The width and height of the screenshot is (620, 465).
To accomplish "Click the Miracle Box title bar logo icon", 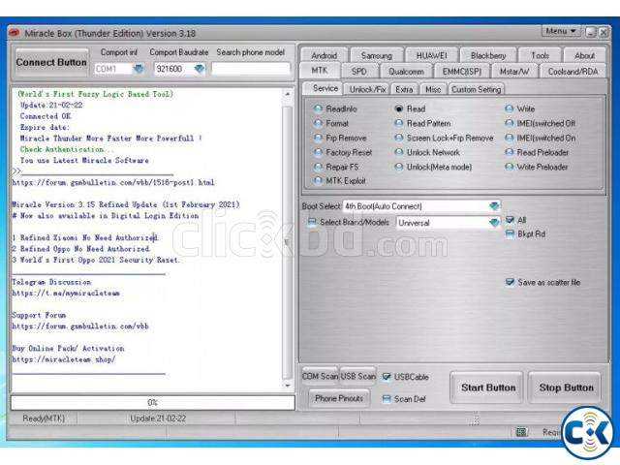I will (15, 33).
